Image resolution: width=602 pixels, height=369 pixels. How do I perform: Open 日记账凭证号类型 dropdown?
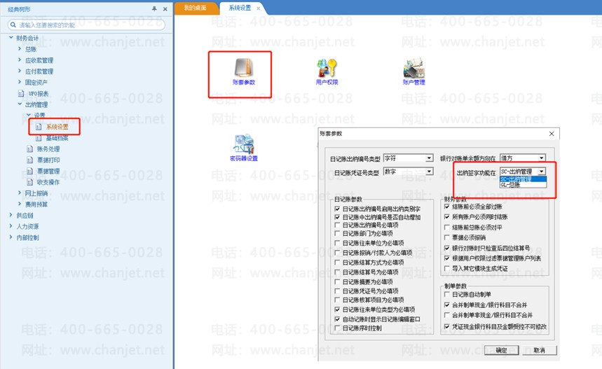point(409,172)
